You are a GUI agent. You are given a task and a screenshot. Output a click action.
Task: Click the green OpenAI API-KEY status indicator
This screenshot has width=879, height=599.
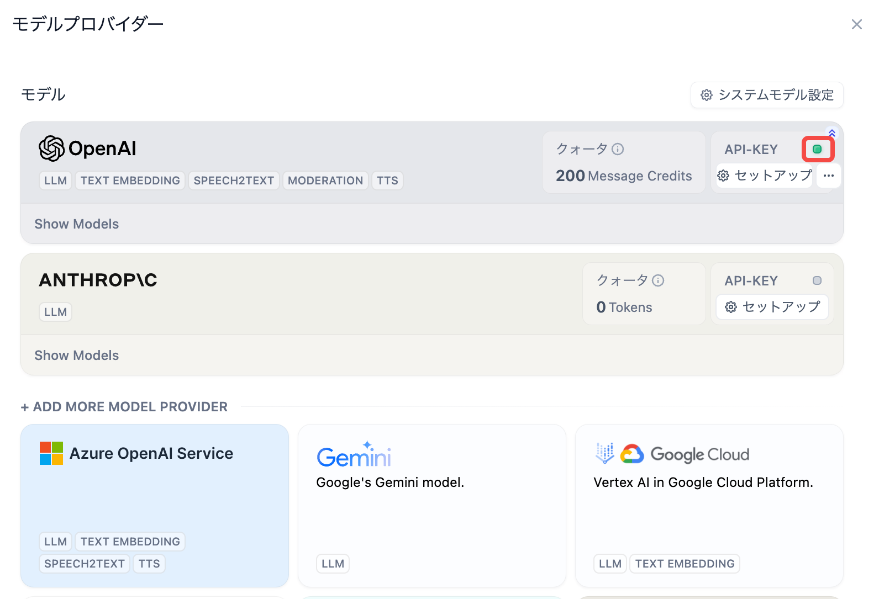pyautogui.click(x=817, y=149)
